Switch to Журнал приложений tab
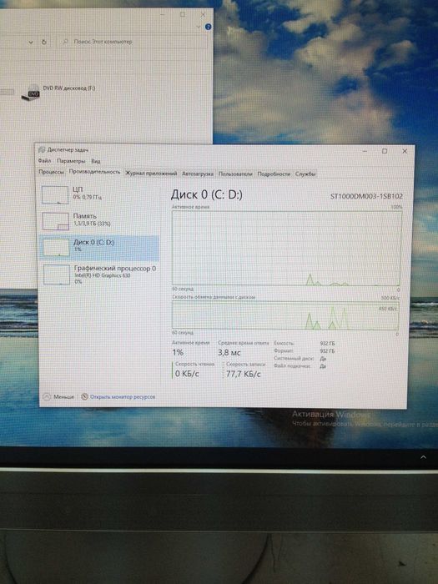The image size is (438, 584). click(151, 174)
